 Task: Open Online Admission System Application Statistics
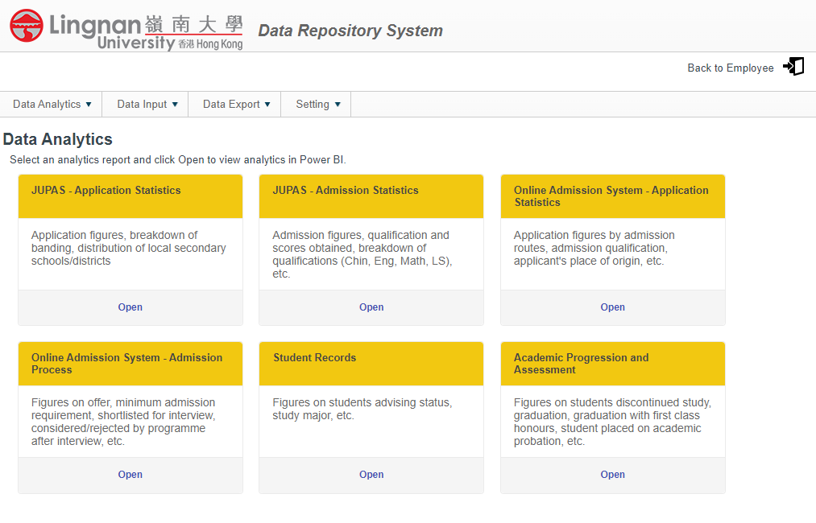612,307
